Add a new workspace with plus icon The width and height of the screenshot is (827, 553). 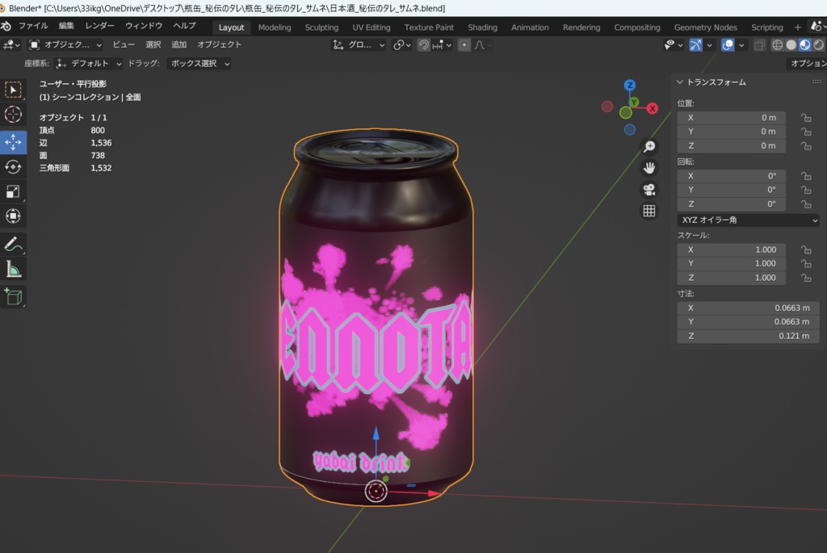[797, 27]
